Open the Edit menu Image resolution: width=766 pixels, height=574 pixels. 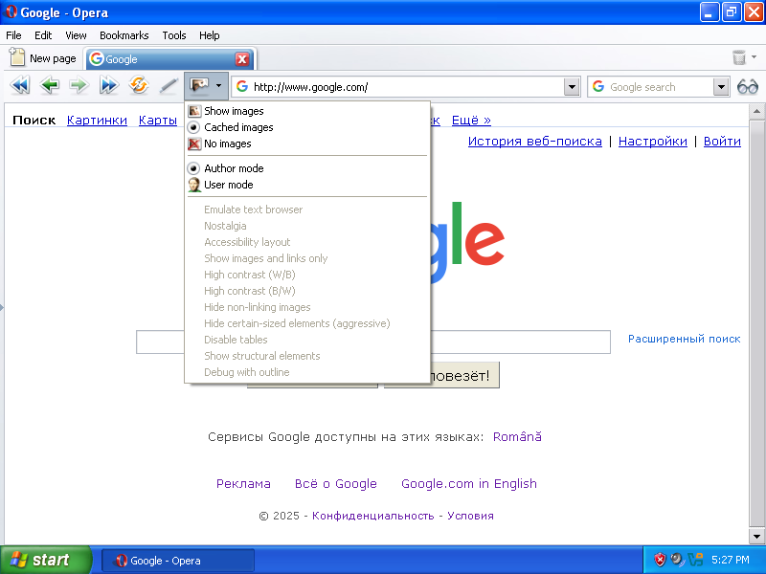point(43,35)
